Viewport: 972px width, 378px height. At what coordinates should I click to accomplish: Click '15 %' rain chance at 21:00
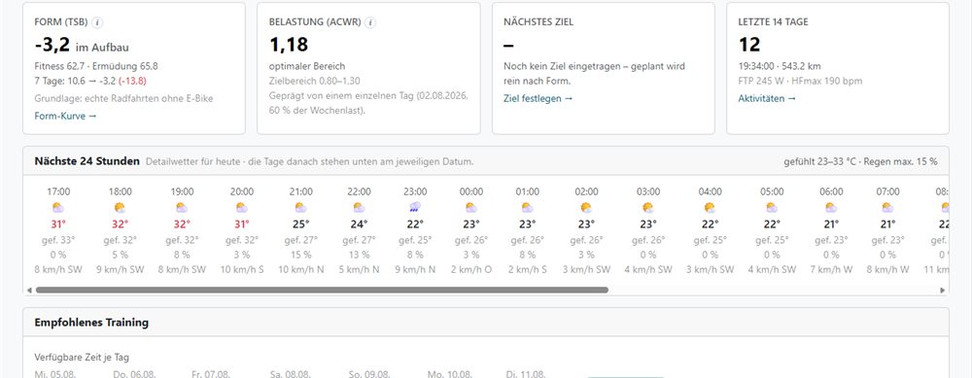click(x=300, y=255)
